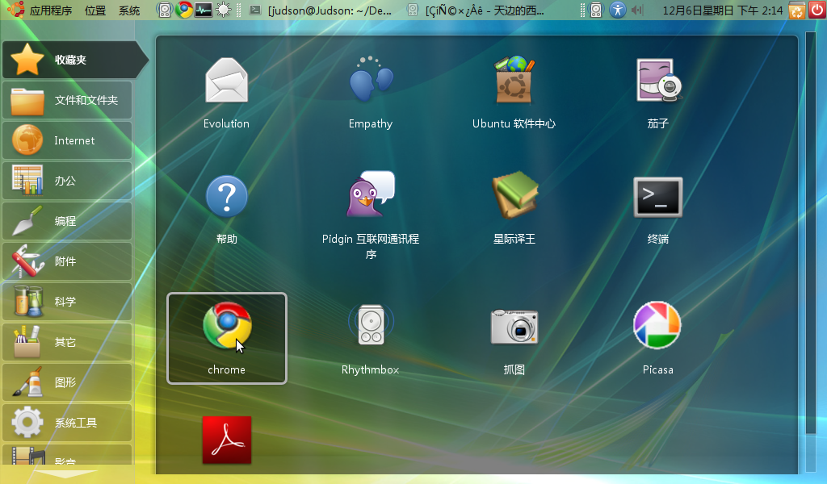The image size is (827, 484).
Task: Switch to the 天边的西 window in the panel
Action: (x=477, y=10)
